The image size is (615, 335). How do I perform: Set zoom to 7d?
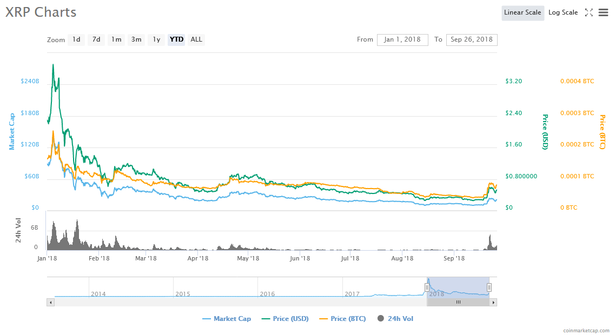[x=96, y=39]
